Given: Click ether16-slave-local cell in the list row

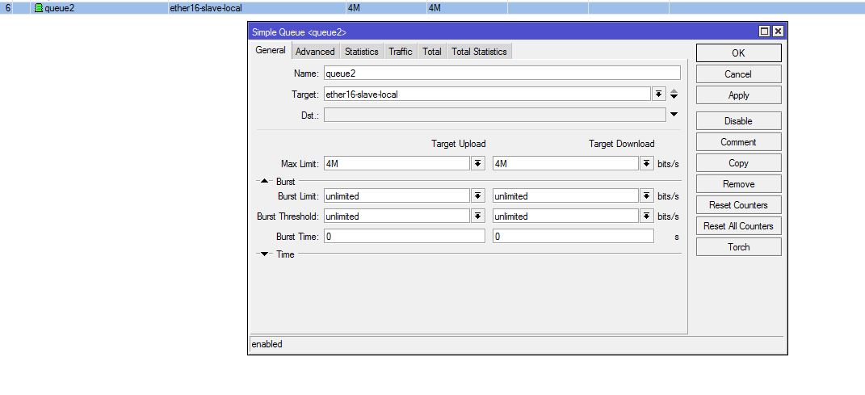Looking at the screenshot, I should coord(206,8).
